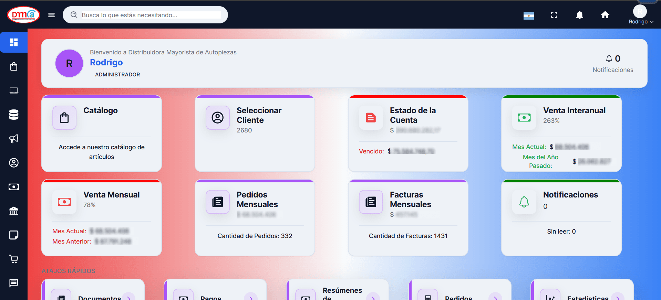This screenshot has width=661, height=300.
Task: Open the laptop sidebar icon
Action: 14,90
